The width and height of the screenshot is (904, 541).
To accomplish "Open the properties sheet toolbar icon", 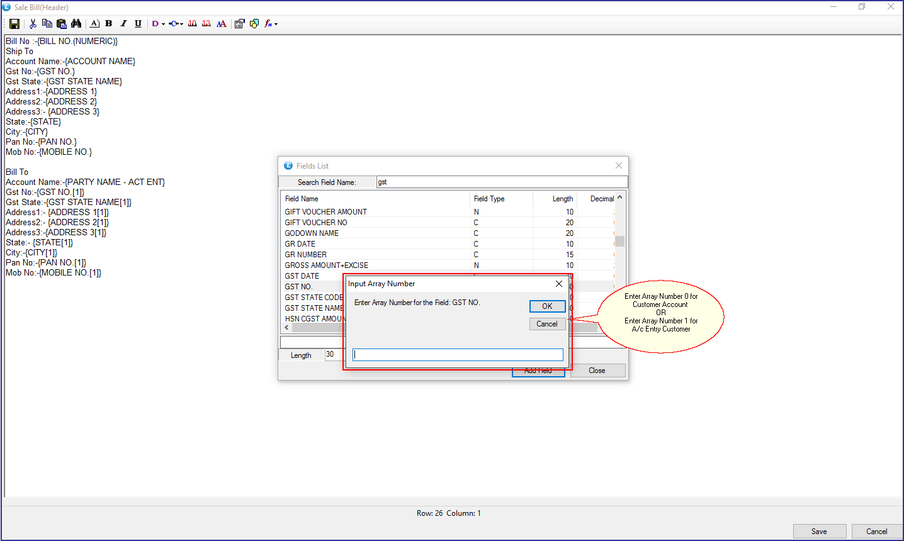I will [x=240, y=24].
